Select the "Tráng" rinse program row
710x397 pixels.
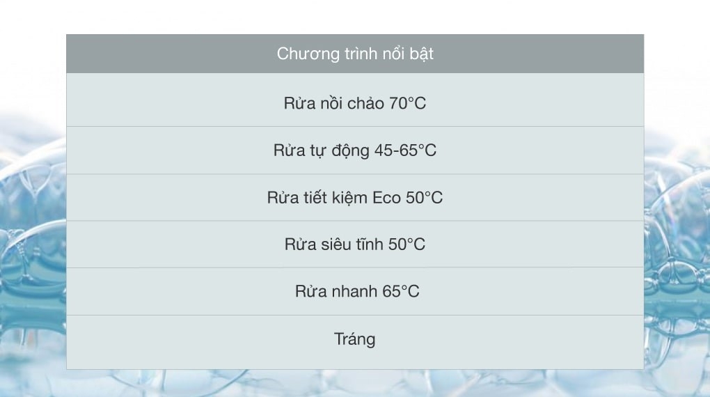click(x=355, y=339)
